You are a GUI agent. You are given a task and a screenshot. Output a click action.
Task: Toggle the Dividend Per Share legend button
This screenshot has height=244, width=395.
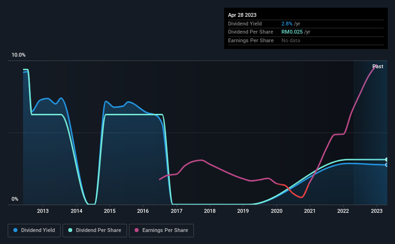click(x=95, y=231)
